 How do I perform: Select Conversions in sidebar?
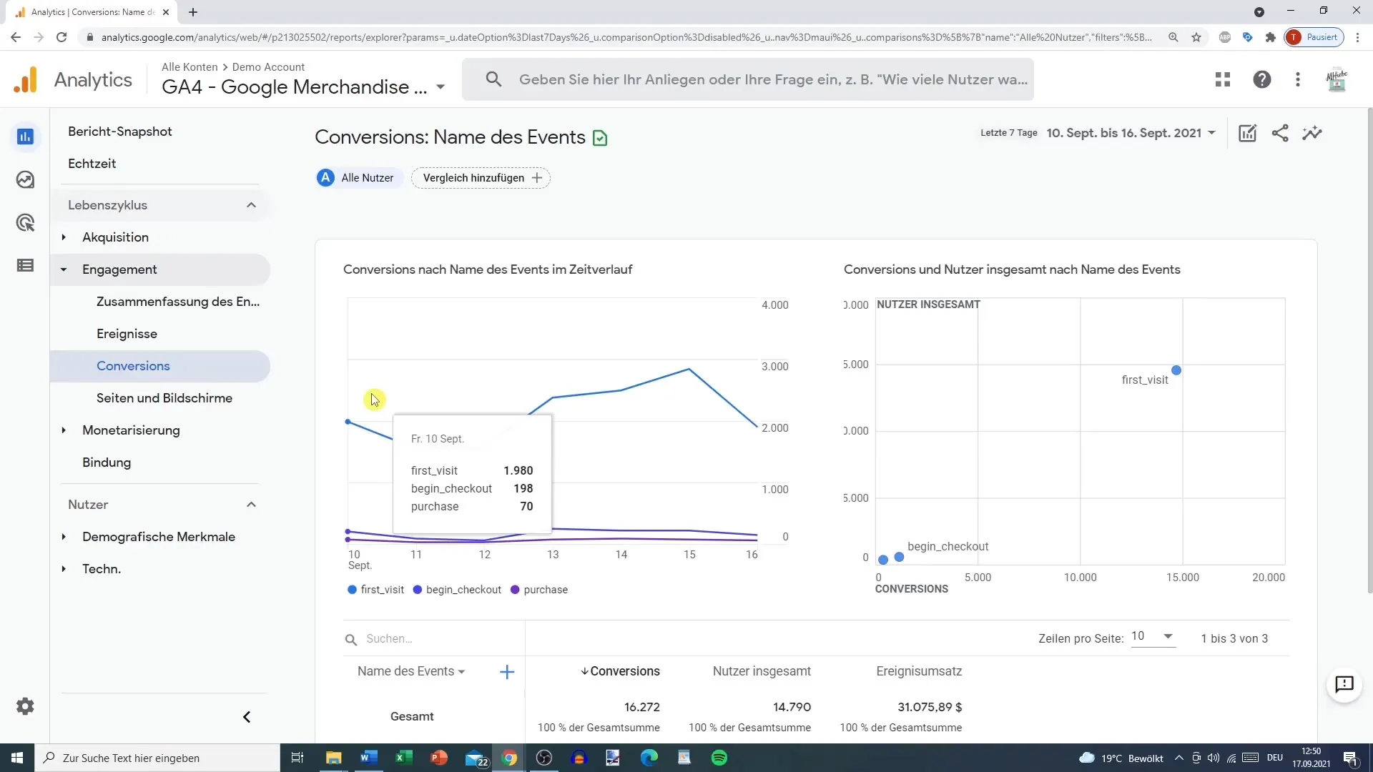point(160,366)
